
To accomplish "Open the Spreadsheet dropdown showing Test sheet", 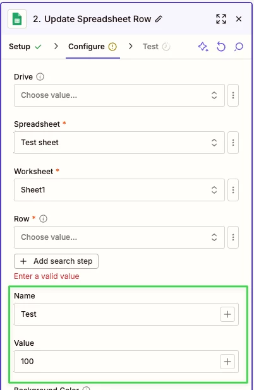I will 119,143.
